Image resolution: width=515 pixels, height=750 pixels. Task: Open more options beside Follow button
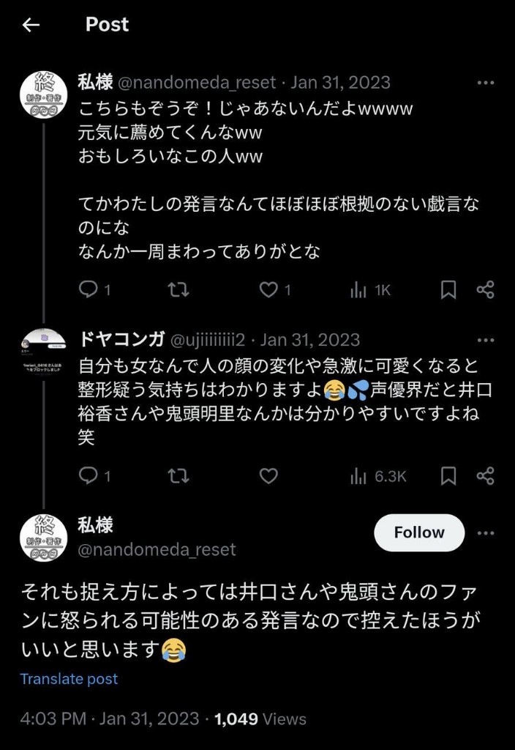point(485,532)
